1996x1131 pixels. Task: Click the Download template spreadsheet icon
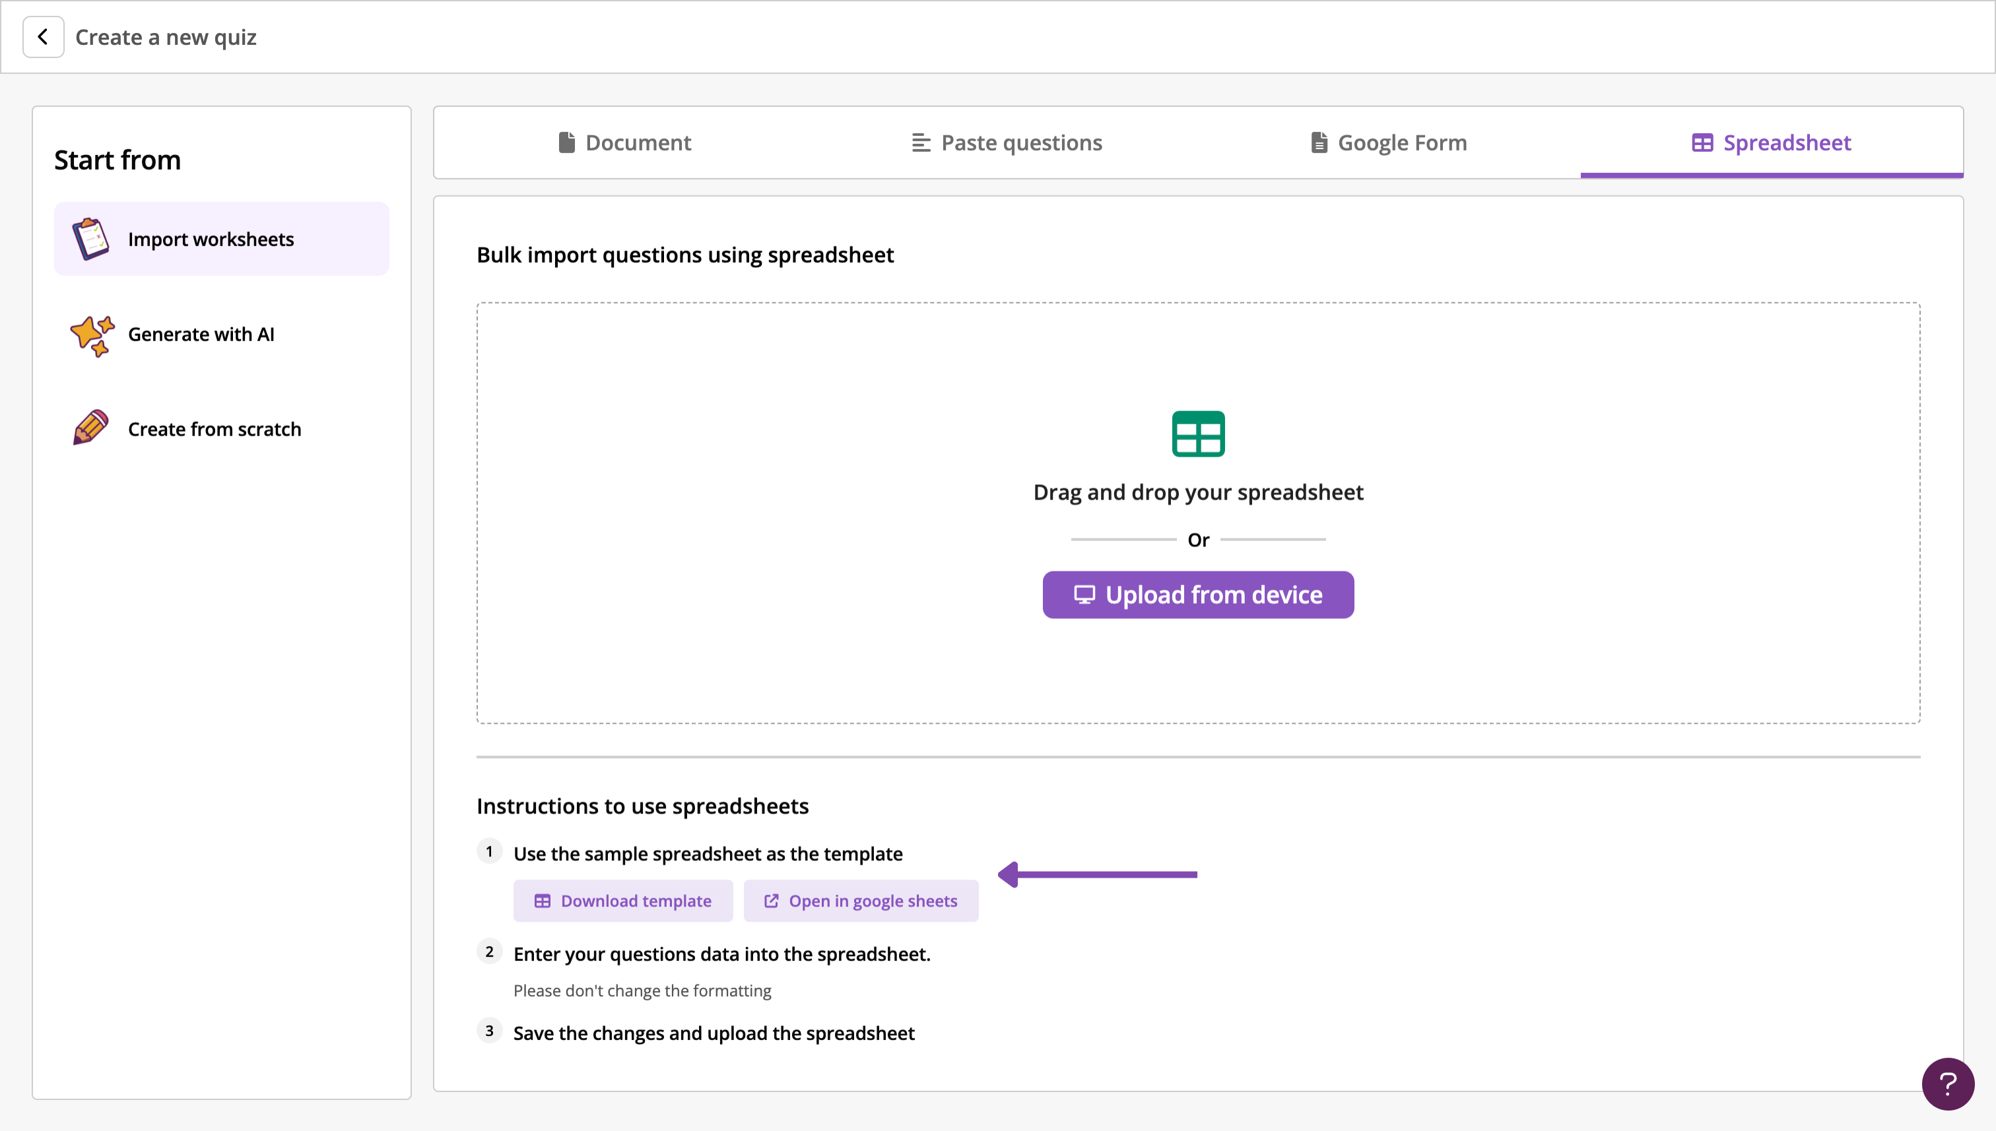(x=541, y=901)
